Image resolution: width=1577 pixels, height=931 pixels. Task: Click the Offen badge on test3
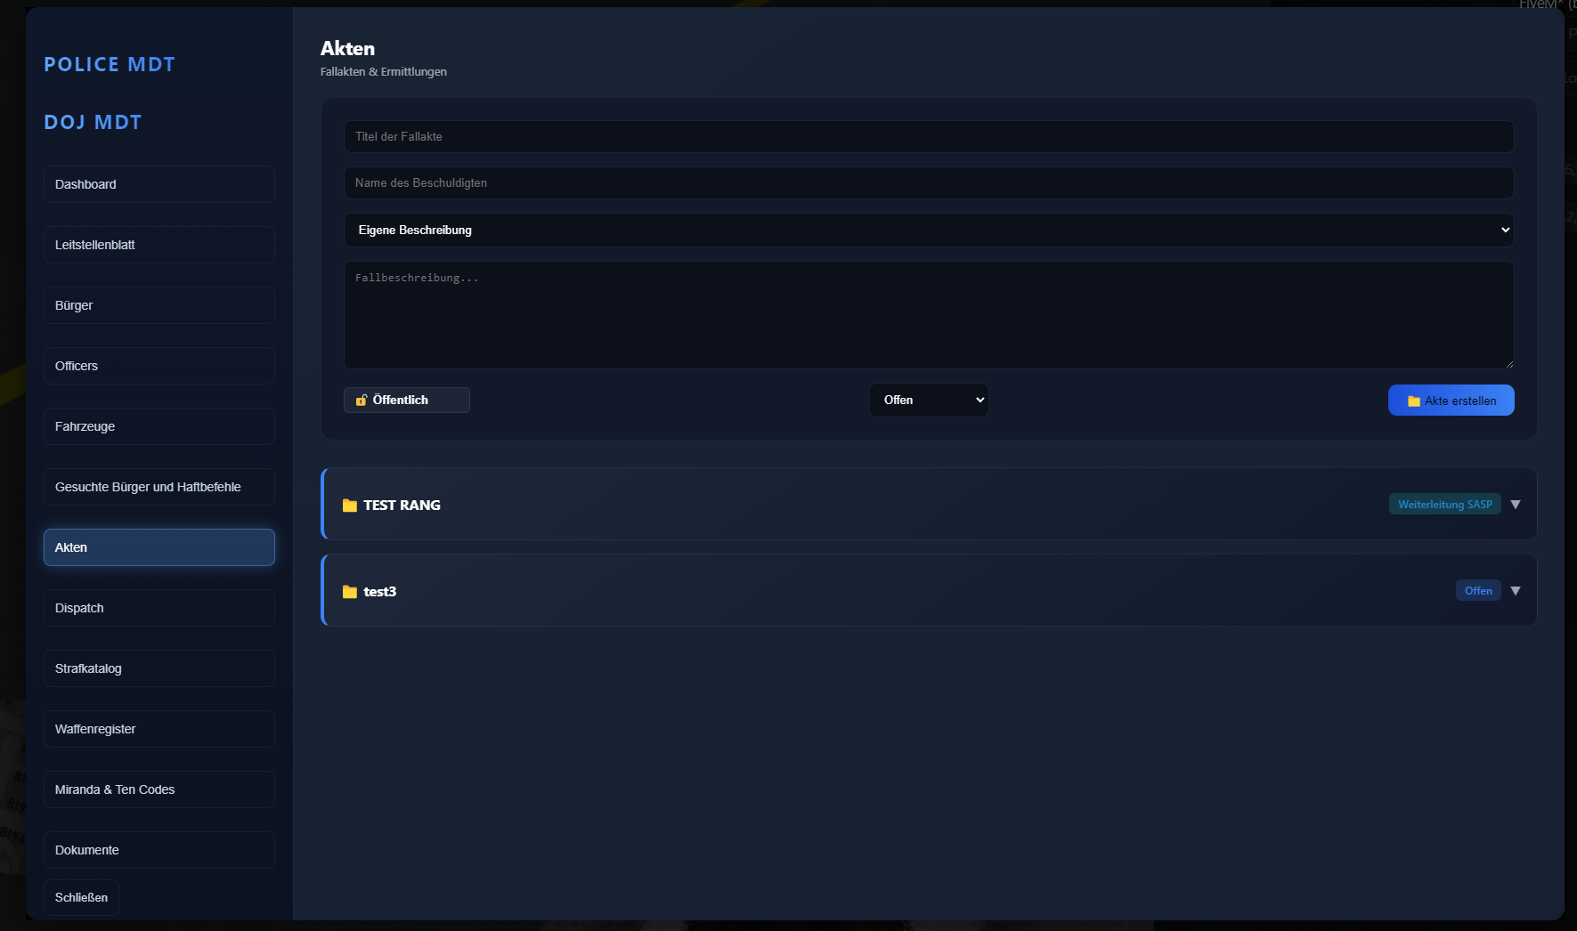click(x=1477, y=591)
